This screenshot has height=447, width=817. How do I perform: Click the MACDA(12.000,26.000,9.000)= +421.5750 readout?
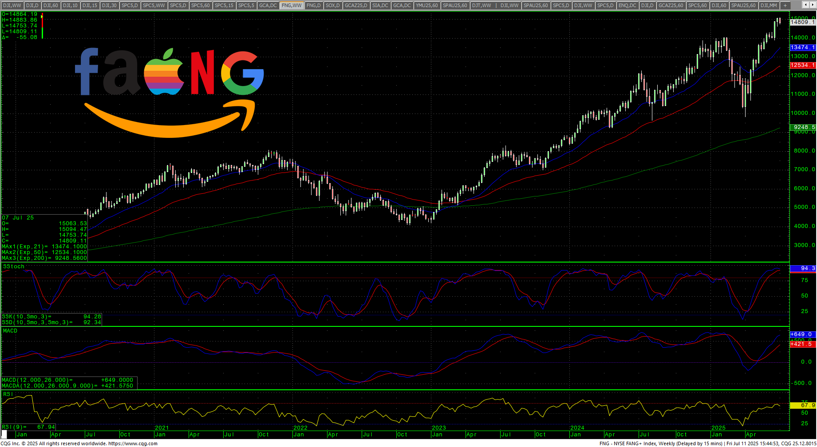(x=67, y=386)
